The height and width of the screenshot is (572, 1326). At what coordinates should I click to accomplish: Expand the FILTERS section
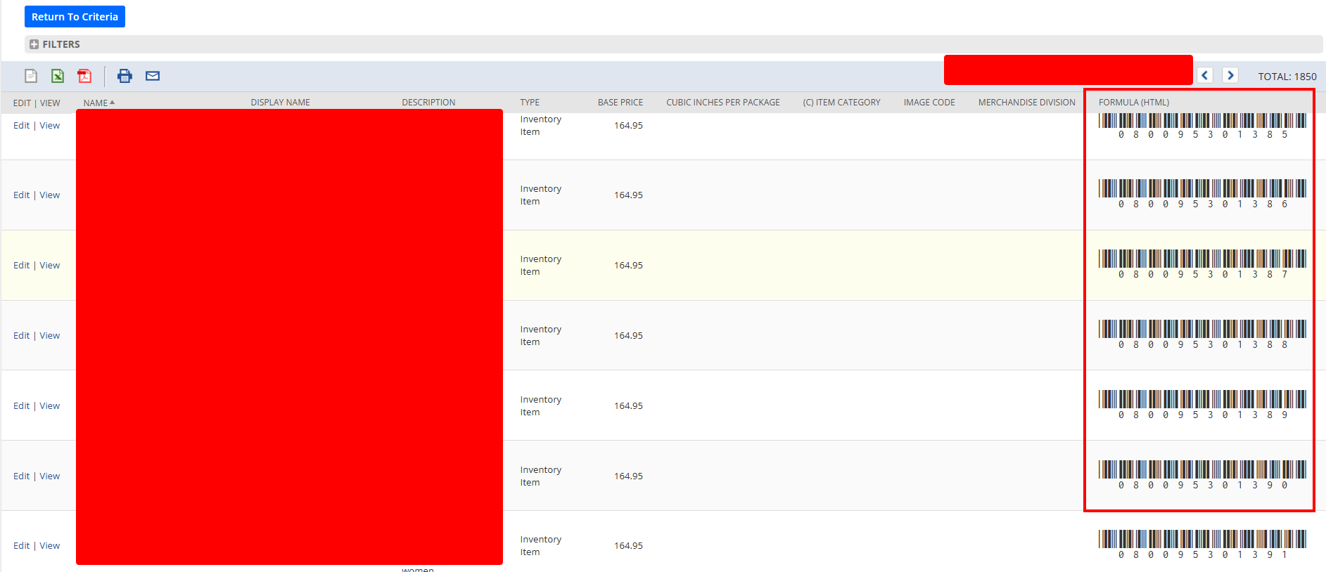coord(34,44)
